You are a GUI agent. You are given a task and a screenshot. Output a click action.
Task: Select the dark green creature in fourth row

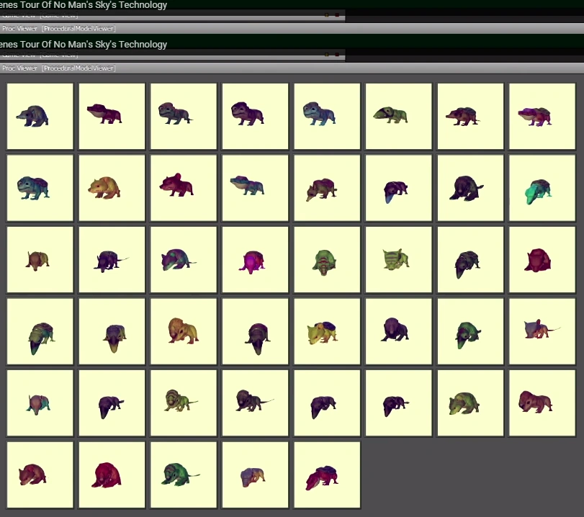[470, 331]
